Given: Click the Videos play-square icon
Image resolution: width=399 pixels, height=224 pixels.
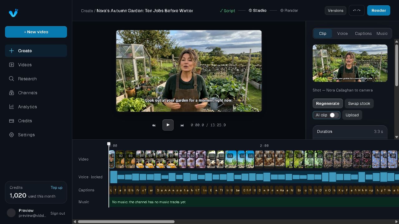Looking at the screenshot, I should pyautogui.click(x=12, y=65).
